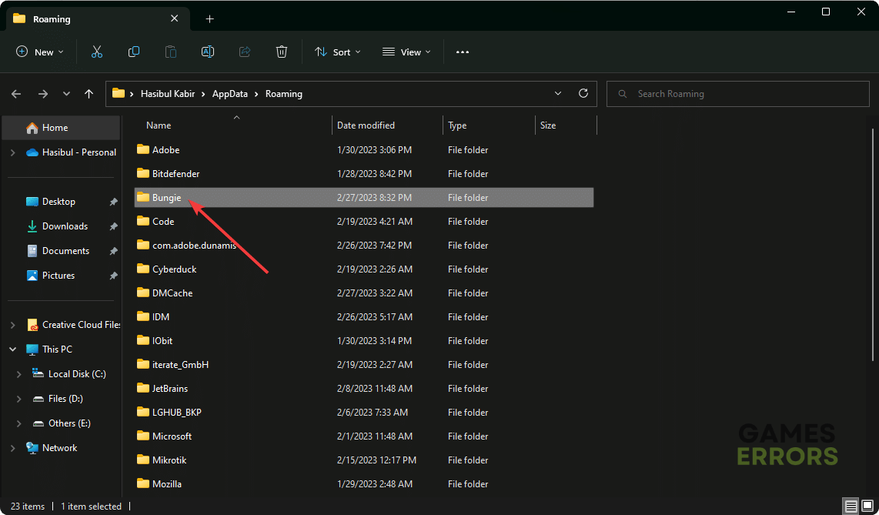The image size is (879, 515).
Task: Click the Delete trash icon
Action: pos(282,52)
